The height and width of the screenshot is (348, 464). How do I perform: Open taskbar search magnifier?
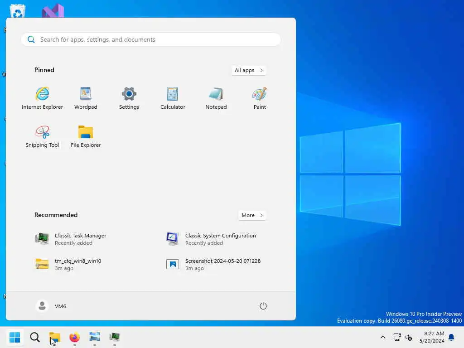pyautogui.click(x=34, y=337)
